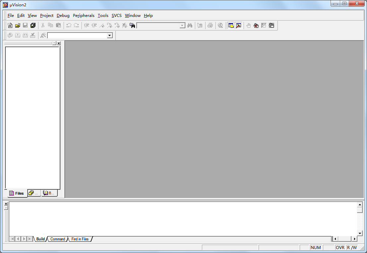
Task: Click the Cut scissors icon
Action: pos(43,26)
